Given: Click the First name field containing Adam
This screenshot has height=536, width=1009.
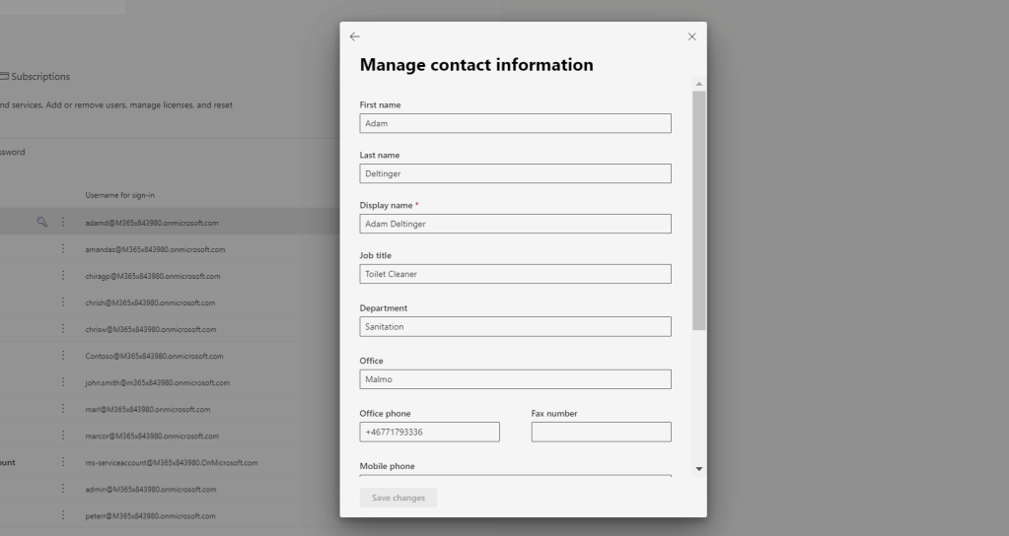Looking at the screenshot, I should pos(515,123).
